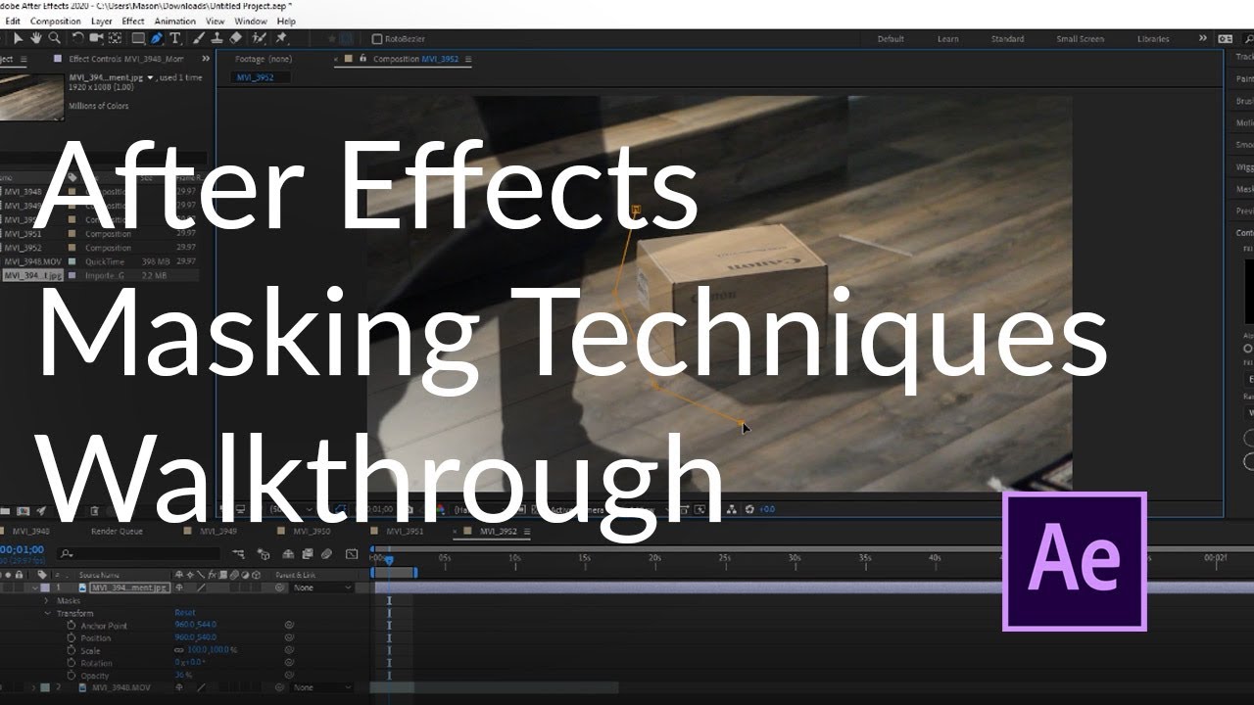This screenshot has width=1254, height=705.
Task: Select the Rectangle shape tool
Action: pos(138,38)
